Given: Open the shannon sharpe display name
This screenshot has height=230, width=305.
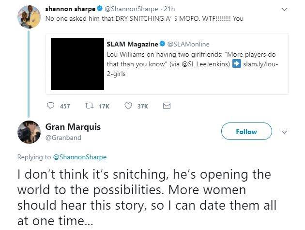Looking at the screenshot, I should coord(70,9).
